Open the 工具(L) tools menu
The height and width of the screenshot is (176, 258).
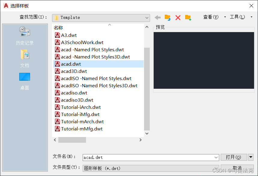tap(237, 17)
